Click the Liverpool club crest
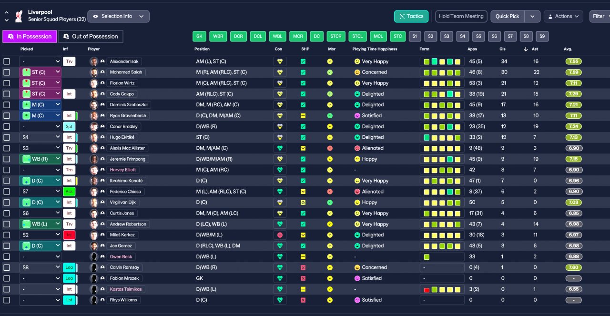Viewport: 610px width, 316px height. [x=19, y=16]
